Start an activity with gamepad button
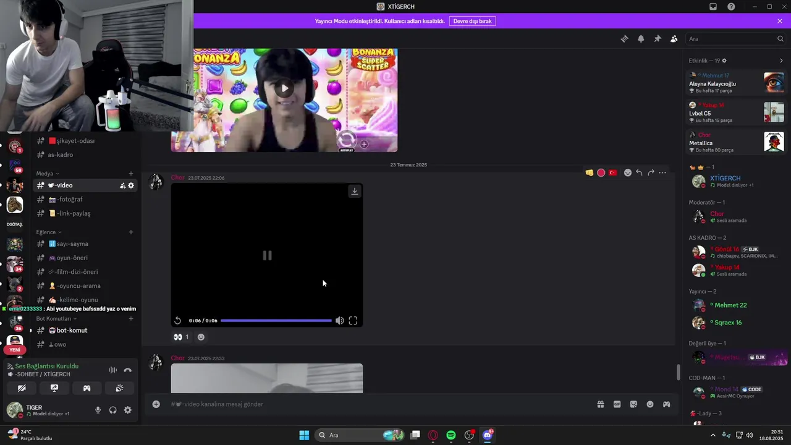 pyautogui.click(x=87, y=388)
